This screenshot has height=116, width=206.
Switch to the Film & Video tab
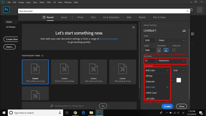[160, 17]
